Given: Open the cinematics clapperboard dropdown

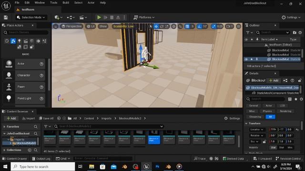Looking at the screenshot, I should coord(83,18).
